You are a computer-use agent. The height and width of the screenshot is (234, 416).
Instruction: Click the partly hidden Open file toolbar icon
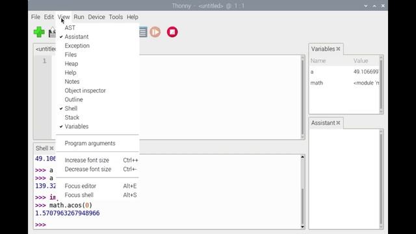[x=52, y=32]
